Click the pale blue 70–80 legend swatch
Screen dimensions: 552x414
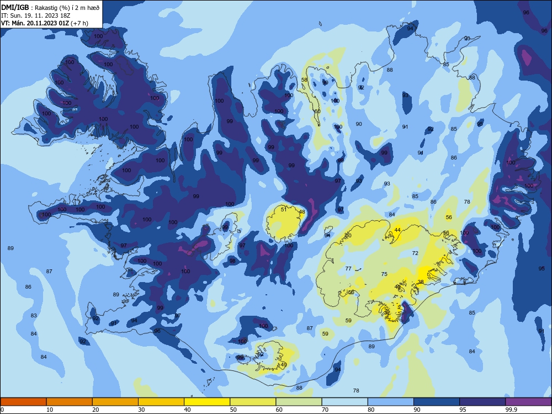point(344,402)
